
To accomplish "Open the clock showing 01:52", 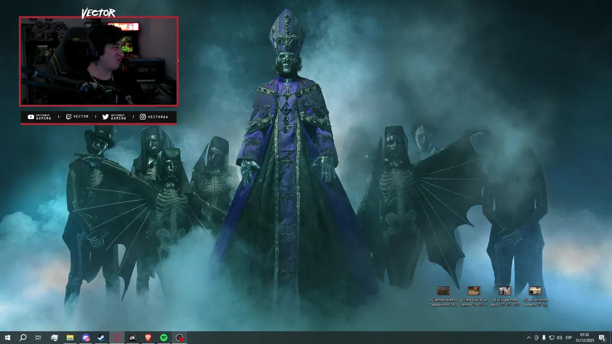I will pos(585,338).
